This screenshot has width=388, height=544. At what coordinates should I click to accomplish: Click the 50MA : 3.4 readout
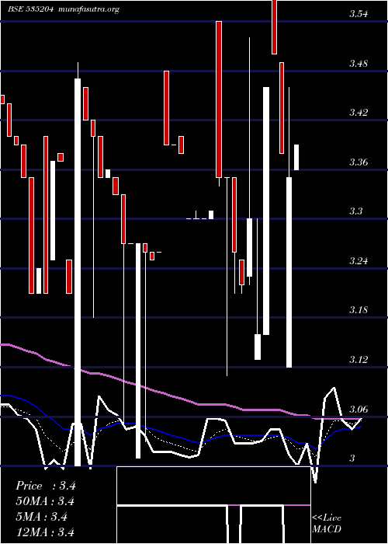click(x=46, y=501)
